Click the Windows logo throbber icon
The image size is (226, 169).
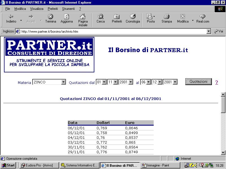220,9
